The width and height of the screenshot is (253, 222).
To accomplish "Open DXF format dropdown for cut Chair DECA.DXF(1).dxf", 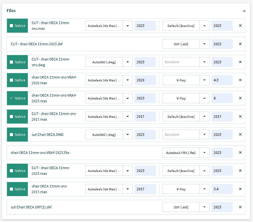I will point(204,207).
